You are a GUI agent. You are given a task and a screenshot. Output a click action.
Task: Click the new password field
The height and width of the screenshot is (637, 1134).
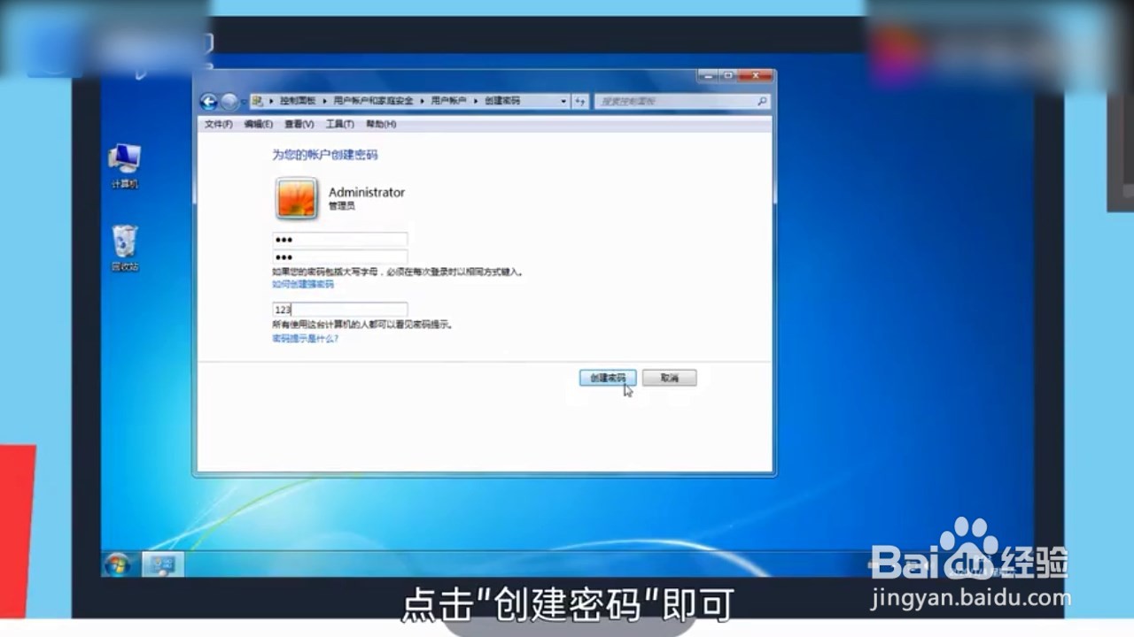[x=339, y=240]
